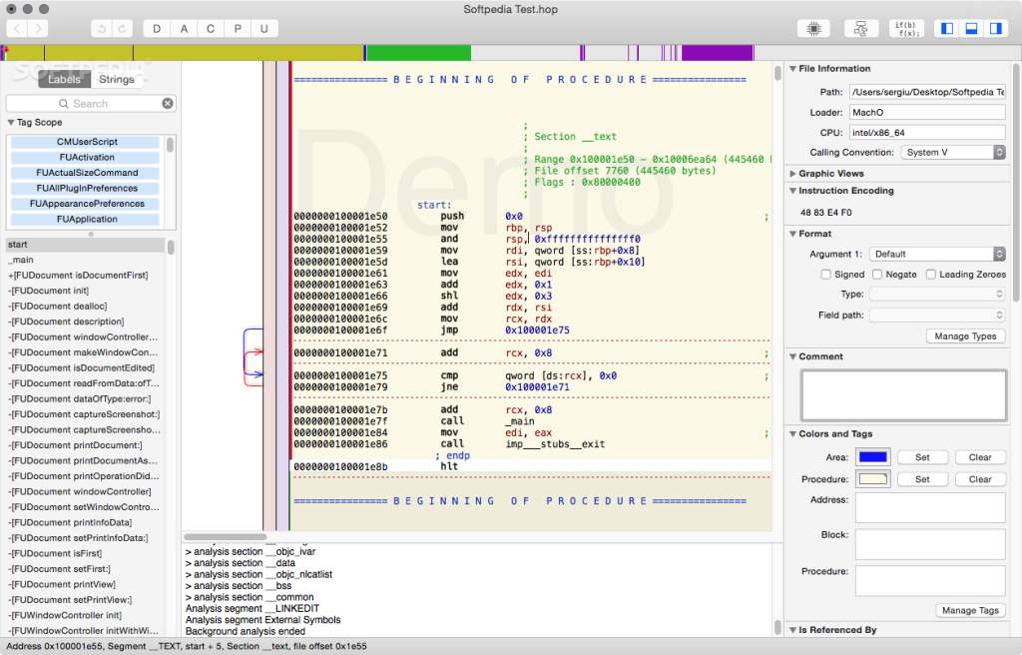Select the FUActualSizeCommand tag
The image size is (1022, 655).
(x=86, y=173)
